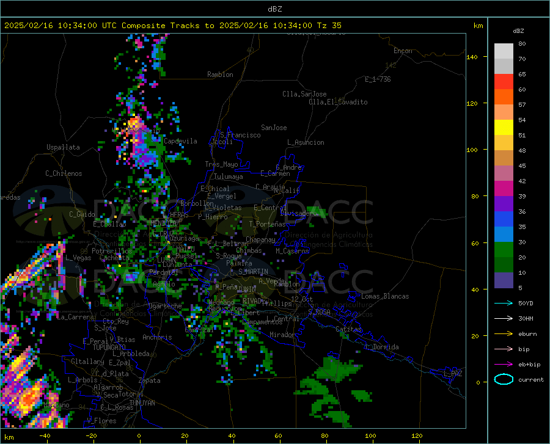Click the intense orange storm cell west of Capdevila
This screenshot has width=550, height=444.
(134, 123)
